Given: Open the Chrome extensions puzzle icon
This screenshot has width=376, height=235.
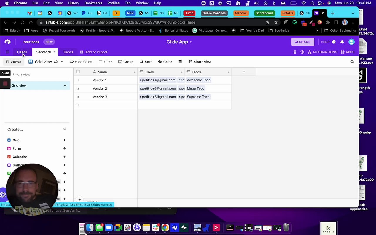Looking at the screenshot, I should tap(328, 22).
